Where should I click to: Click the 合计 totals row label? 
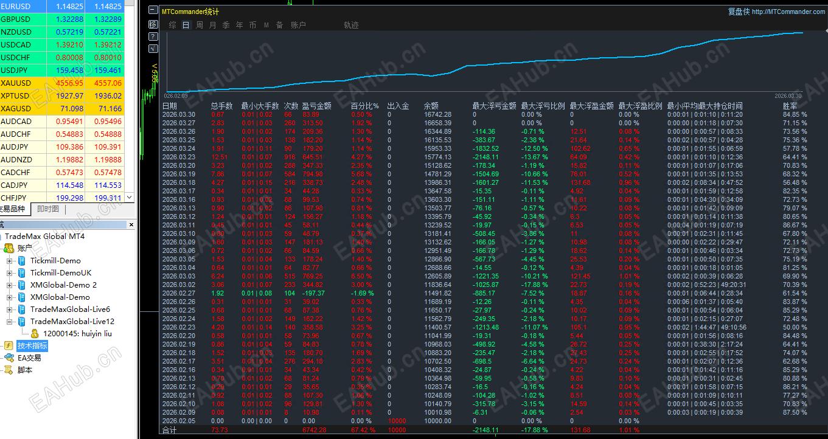(x=170, y=430)
